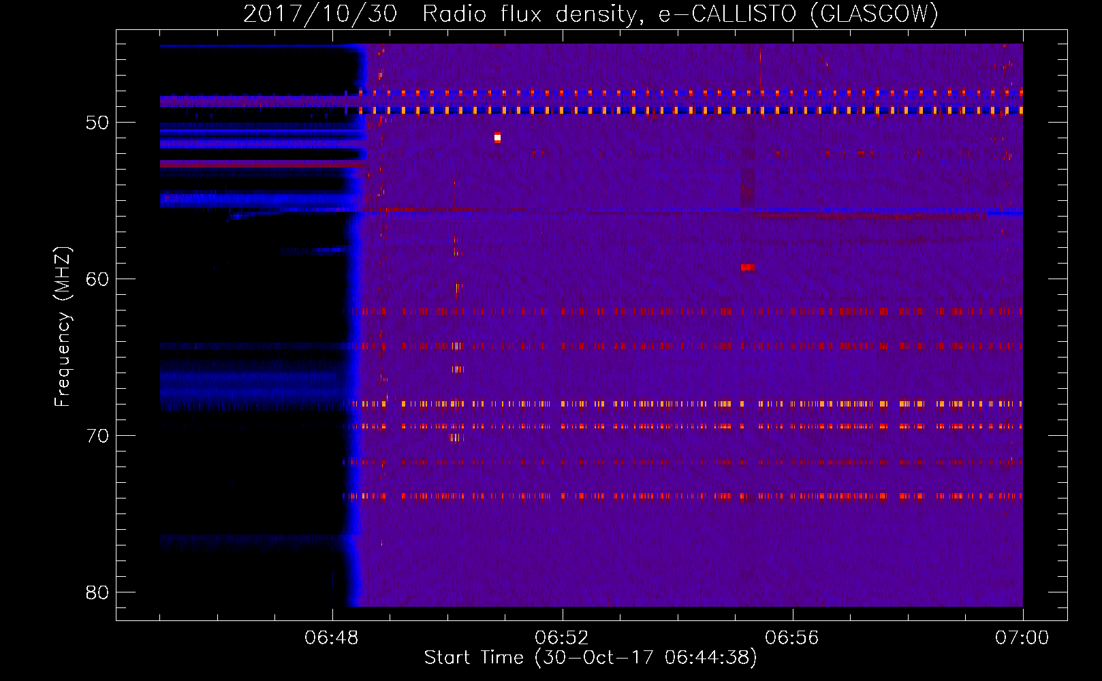The width and height of the screenshot is (1102, 681).
Task: Click the white burst spot near 51 MHz
Action: click(x=497, y=138)
